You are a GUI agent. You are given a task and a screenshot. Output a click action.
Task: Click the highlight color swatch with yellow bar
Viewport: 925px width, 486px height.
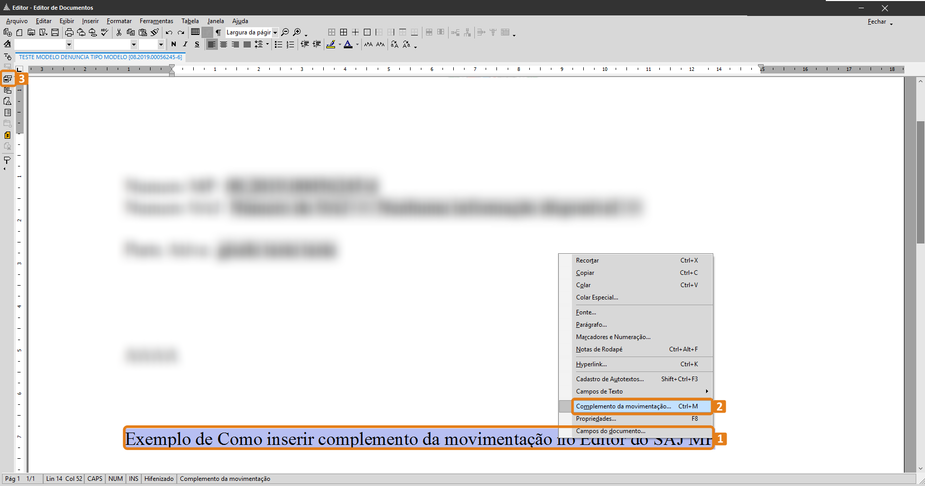coord(331,45)
